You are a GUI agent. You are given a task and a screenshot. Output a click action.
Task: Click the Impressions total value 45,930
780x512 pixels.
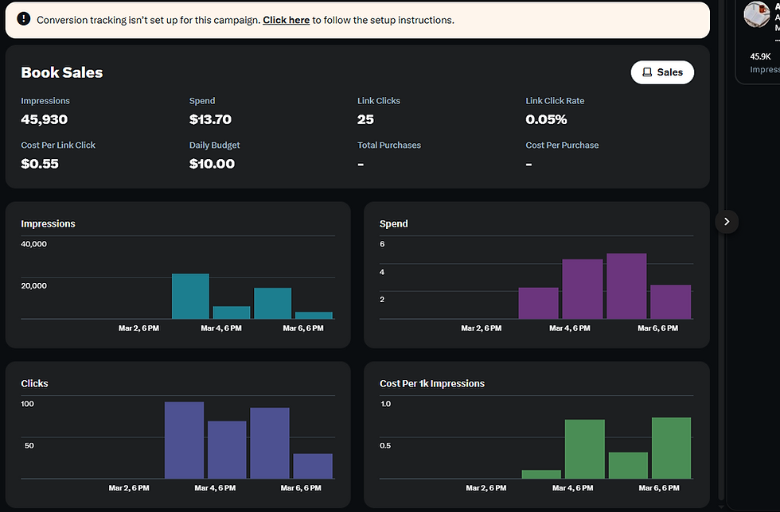click(x=45, y=119)
